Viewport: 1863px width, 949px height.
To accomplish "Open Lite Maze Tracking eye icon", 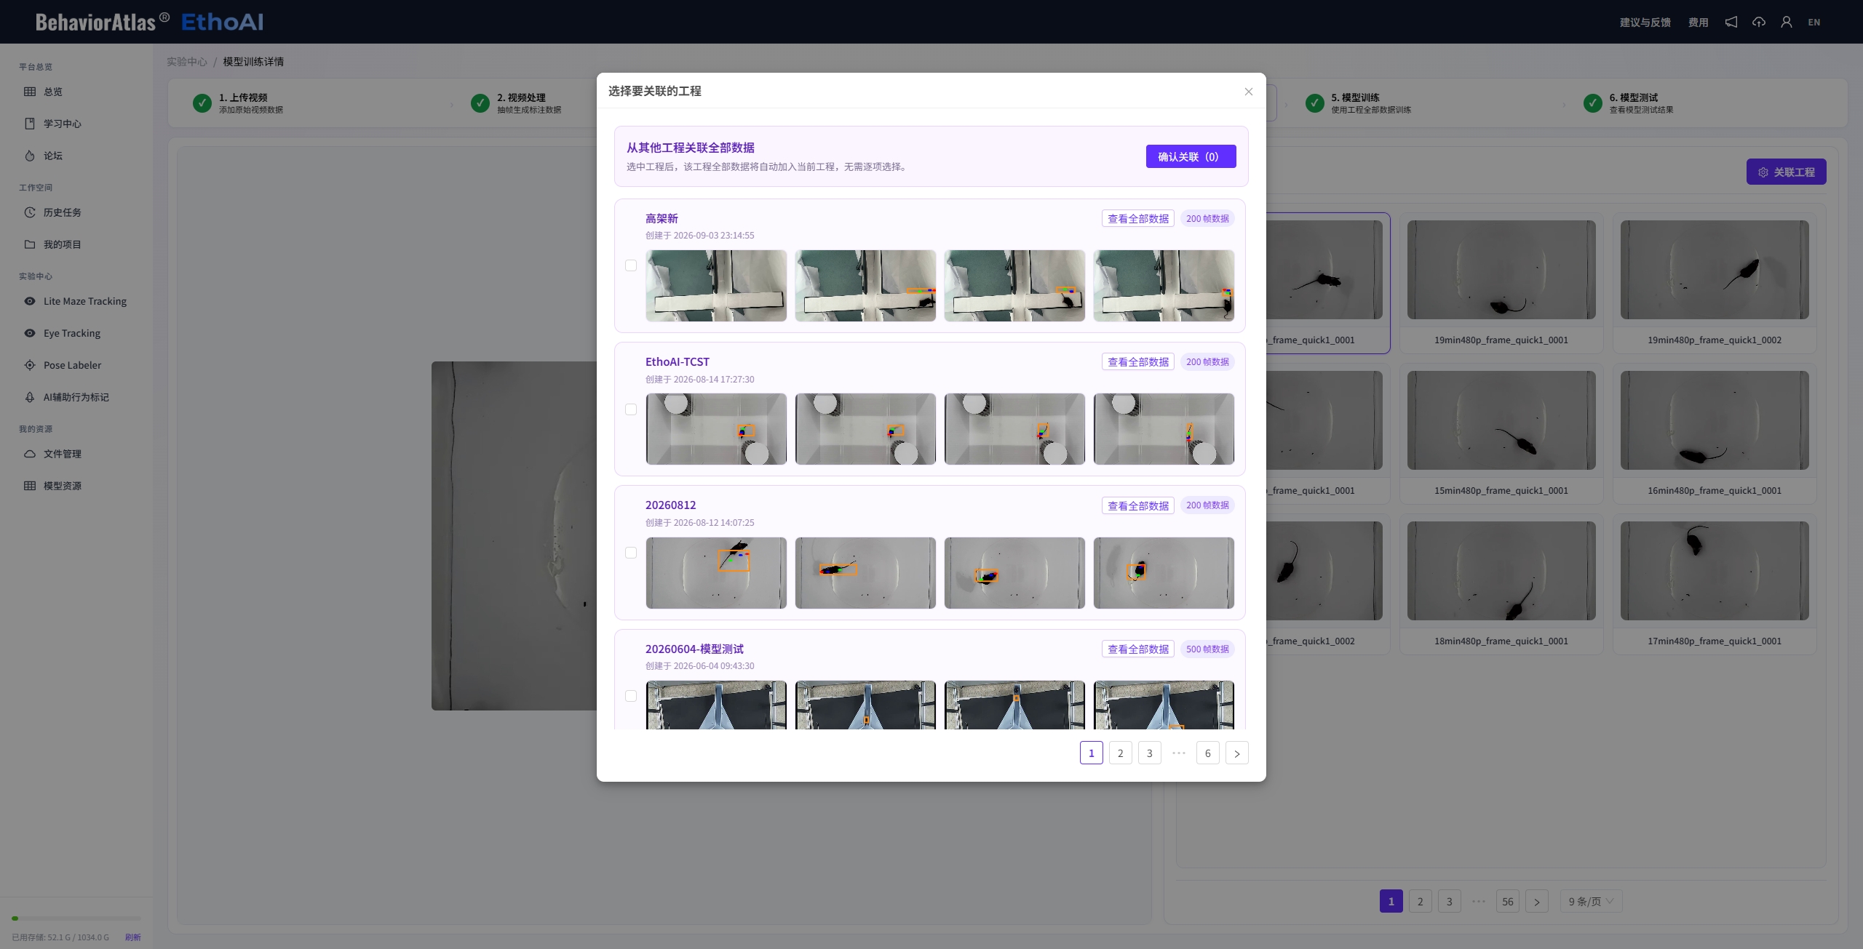I will tap(30, 301).
